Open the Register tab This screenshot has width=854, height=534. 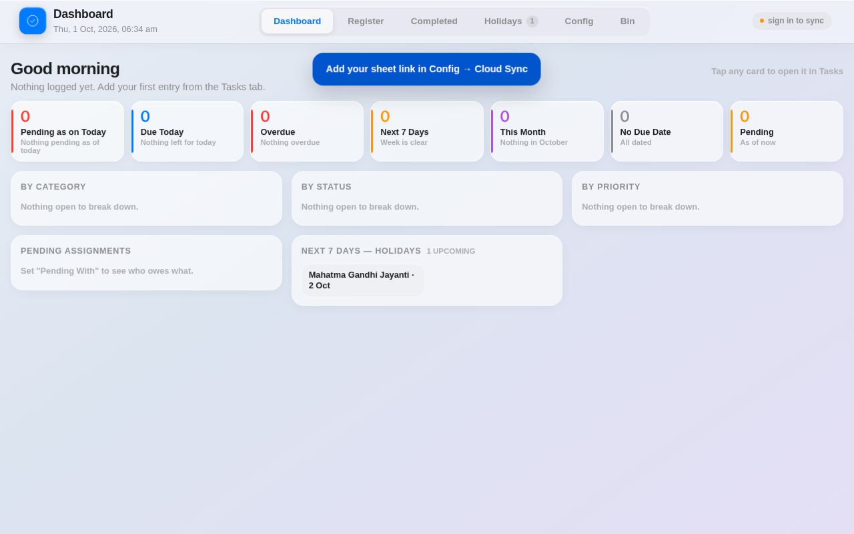coord(366,21)
